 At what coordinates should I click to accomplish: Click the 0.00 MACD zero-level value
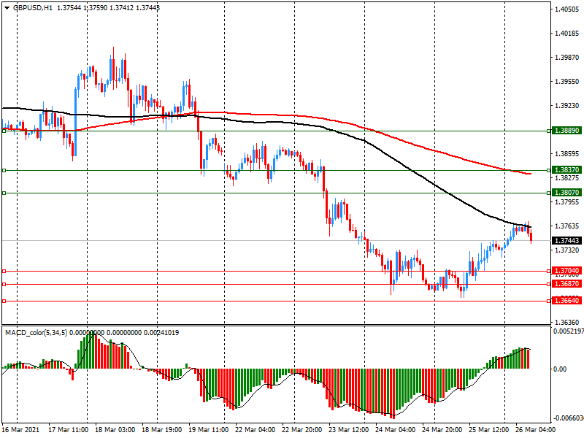pyautogui.click(x=560, y=369)
